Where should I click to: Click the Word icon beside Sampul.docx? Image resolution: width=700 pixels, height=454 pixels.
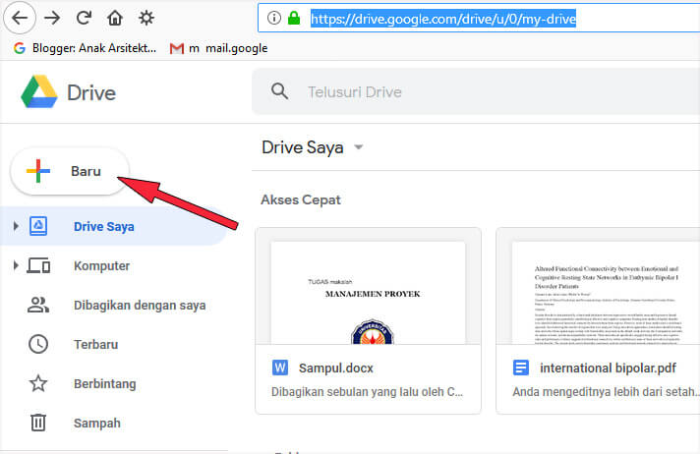280,368
